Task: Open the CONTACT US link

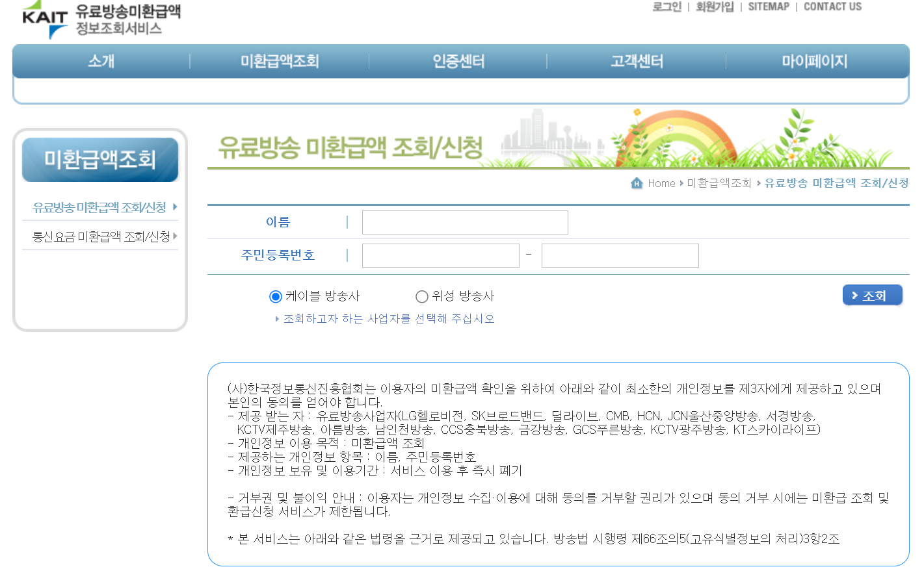Action: pyautogui.click(x=832, y=6)
